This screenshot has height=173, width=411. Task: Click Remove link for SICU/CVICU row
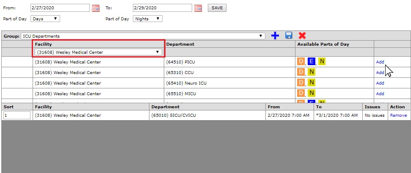398,115
